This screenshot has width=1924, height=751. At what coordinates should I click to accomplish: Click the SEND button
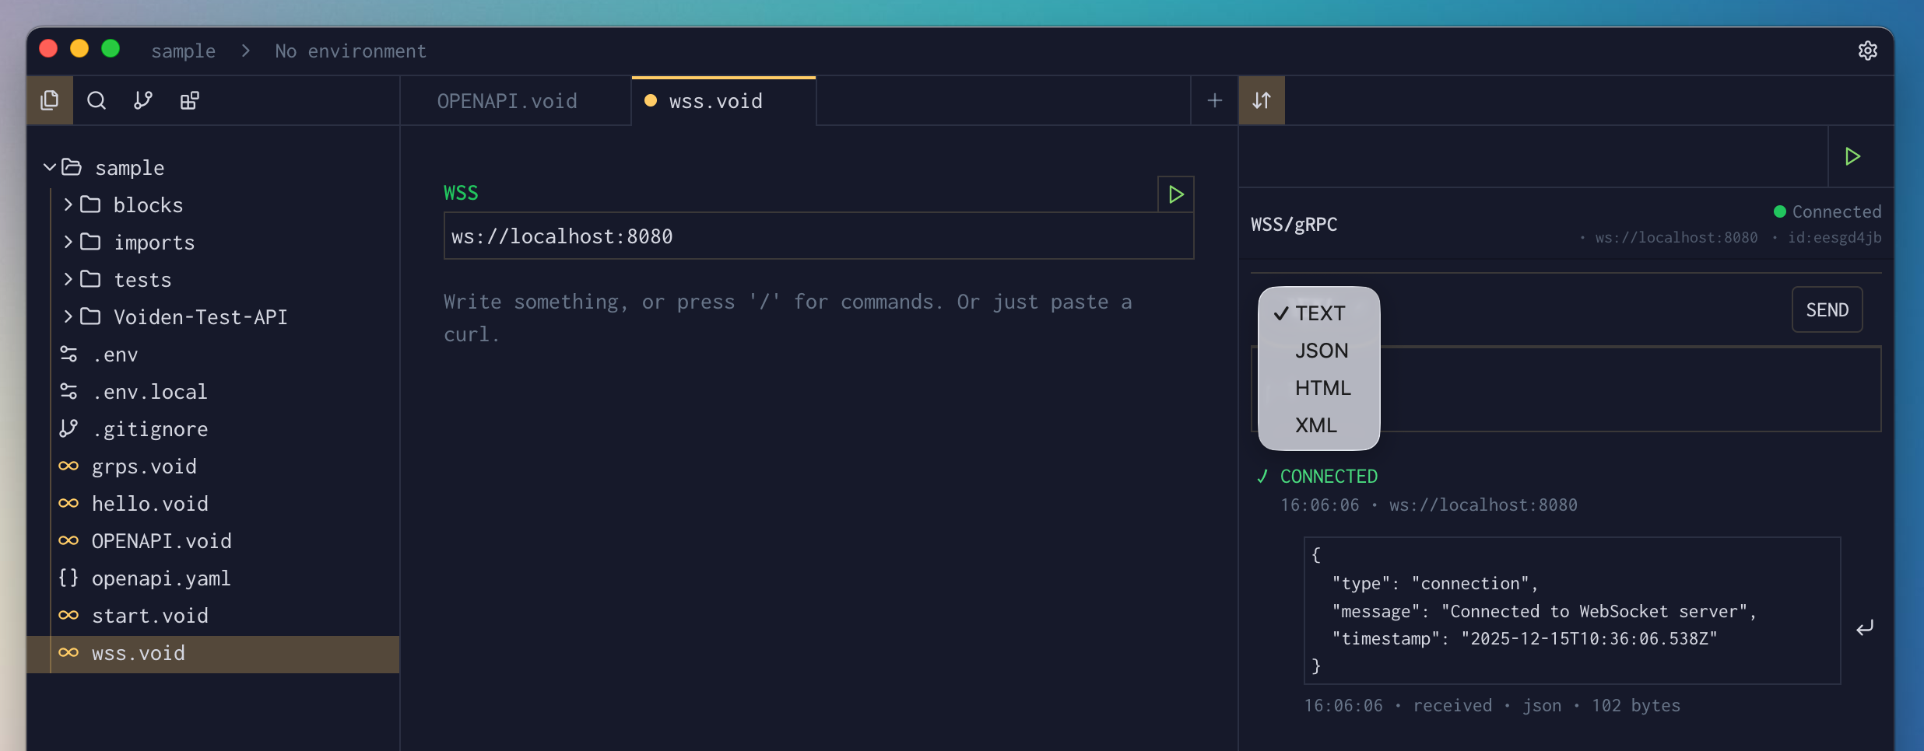pos(1826,309)
